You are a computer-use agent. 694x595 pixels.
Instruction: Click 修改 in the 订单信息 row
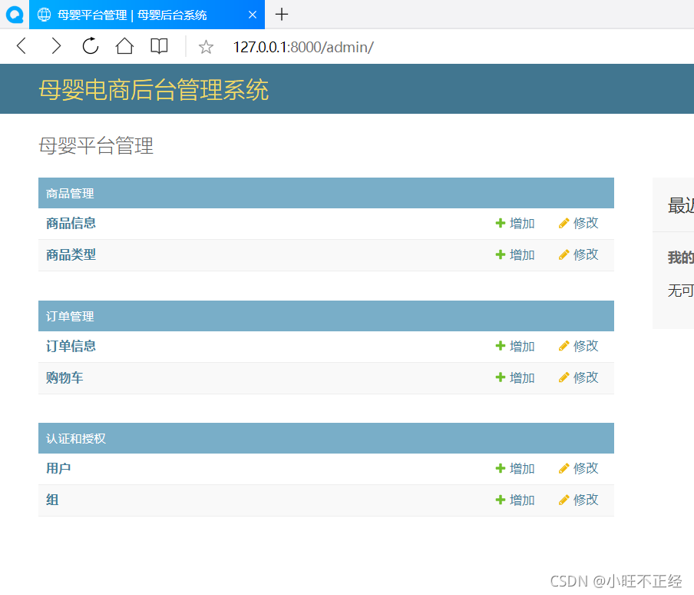pyautogui.click(x=579, y=346)
